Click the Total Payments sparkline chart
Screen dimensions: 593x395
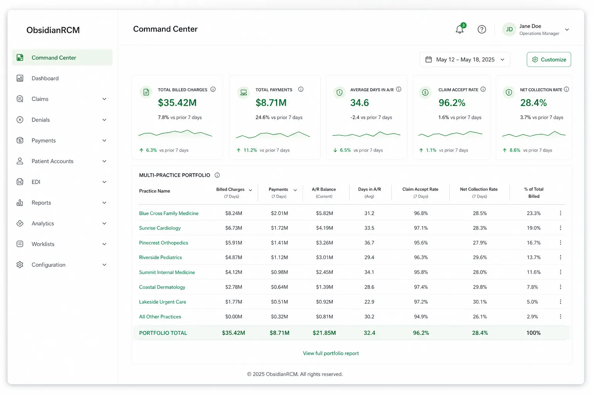(x=273, y=135)
